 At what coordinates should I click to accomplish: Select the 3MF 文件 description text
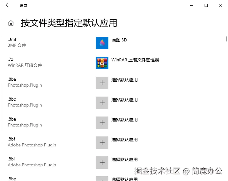(x=17, y=45)
